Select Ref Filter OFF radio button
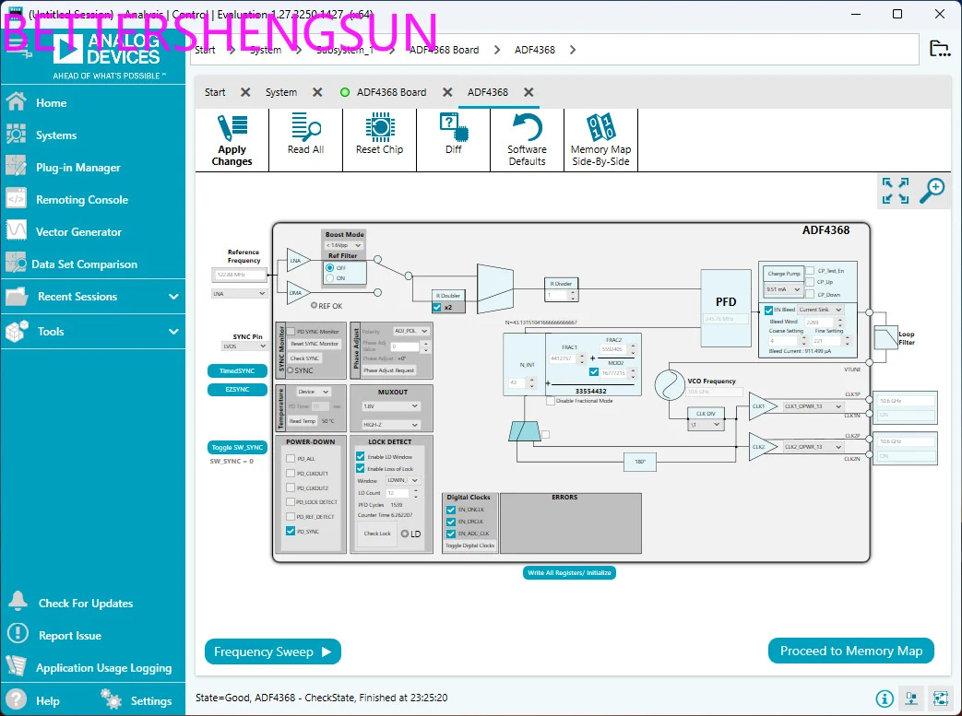 pyautogui.click(x=330, y=268)
